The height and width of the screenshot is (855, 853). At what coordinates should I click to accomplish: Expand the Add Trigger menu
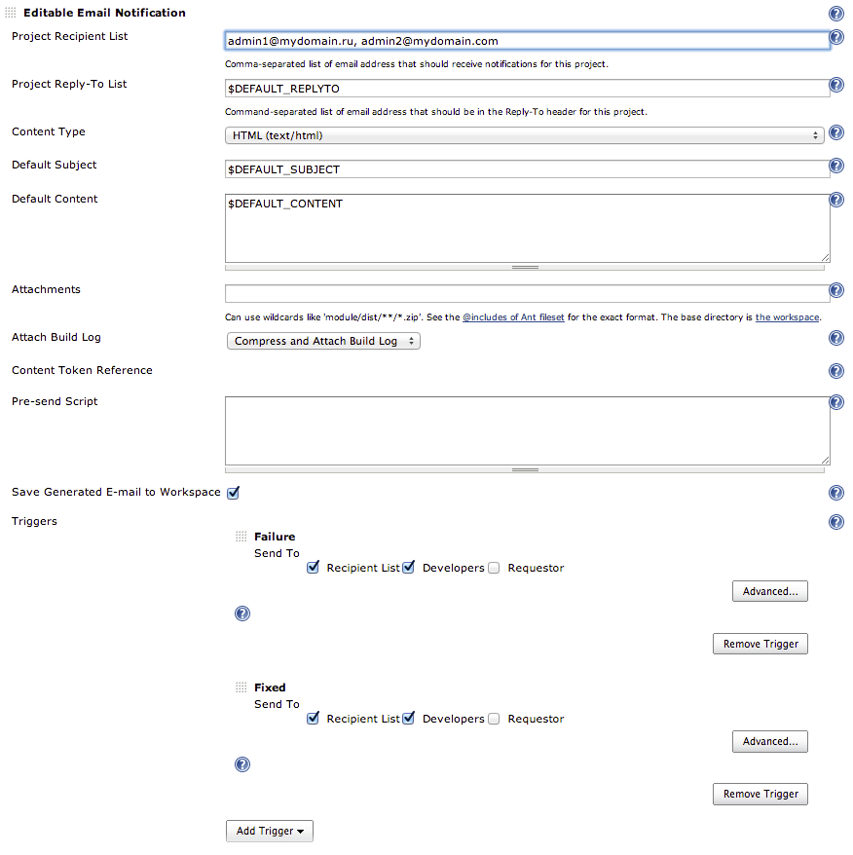(x=270, y=831)
